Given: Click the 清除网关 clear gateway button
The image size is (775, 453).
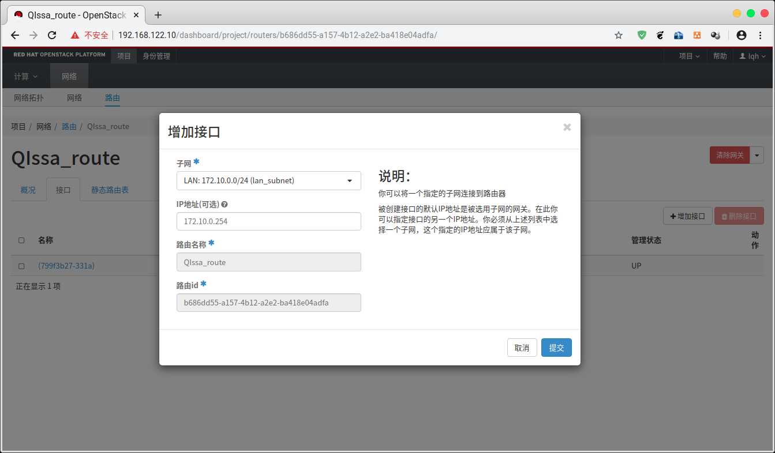Looking at the screenshot, I should tap(729, 155).
